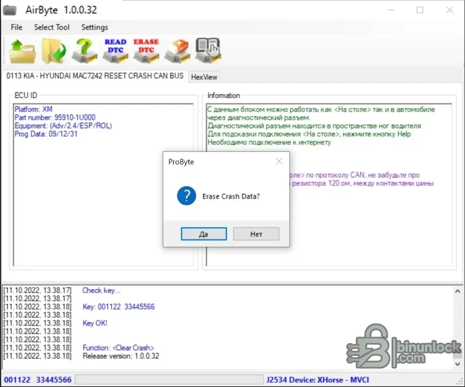Image resolution: width=465 pixels, height=387 pixels.
Task: Select the 0113 KIA - HYUNDAI MAC7242 tab
Action: (95, 76)
